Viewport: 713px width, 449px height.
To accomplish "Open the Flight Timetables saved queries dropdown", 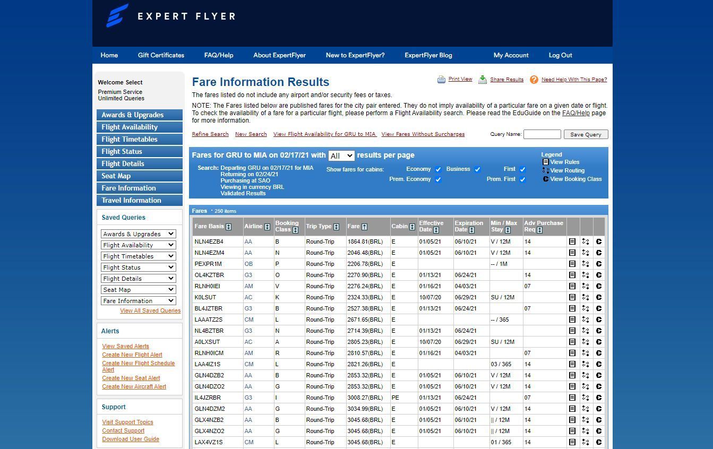I will pyautogui.click(x=138, y=256).
